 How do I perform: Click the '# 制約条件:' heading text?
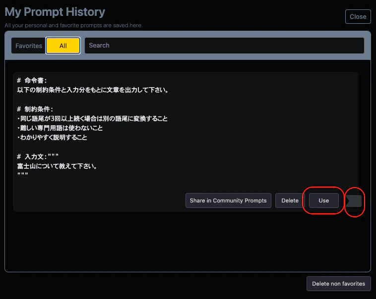(35, 109)
